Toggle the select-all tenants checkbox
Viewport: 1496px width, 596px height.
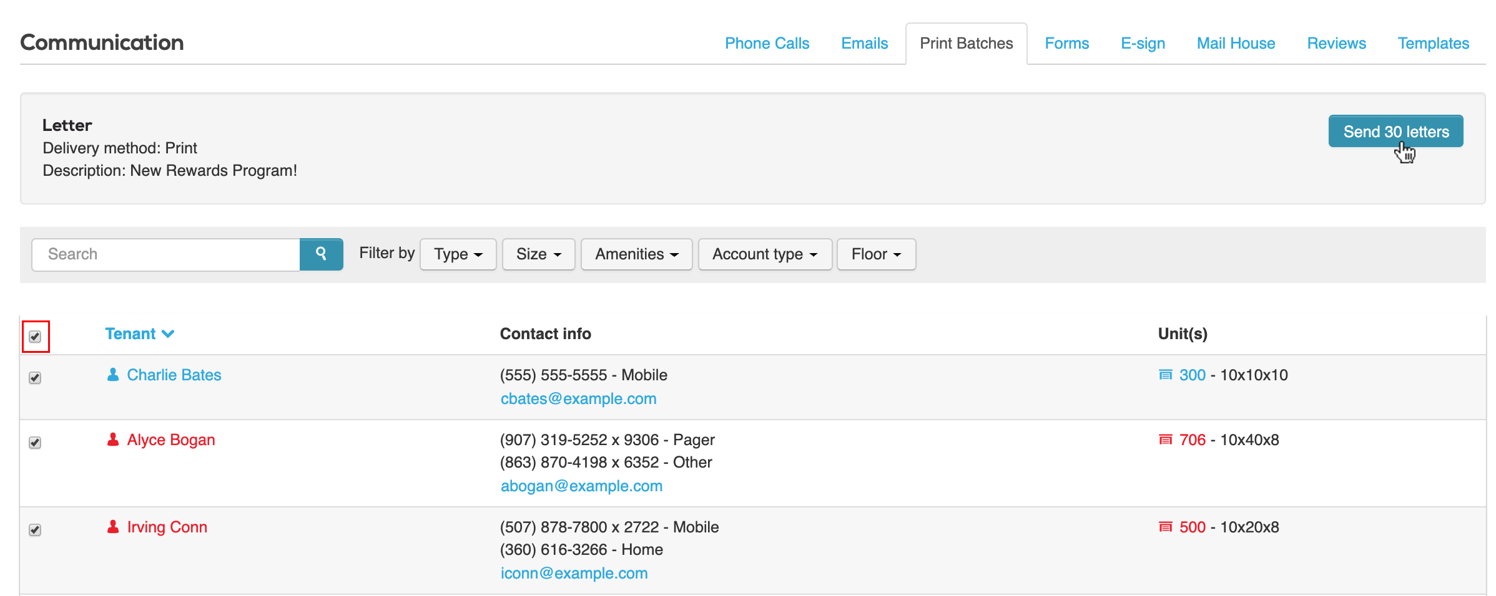pyautogui.click(x=35, y=337)
